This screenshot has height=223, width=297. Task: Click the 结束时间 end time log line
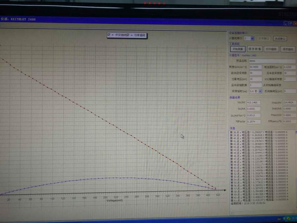[x=248, y=203]
